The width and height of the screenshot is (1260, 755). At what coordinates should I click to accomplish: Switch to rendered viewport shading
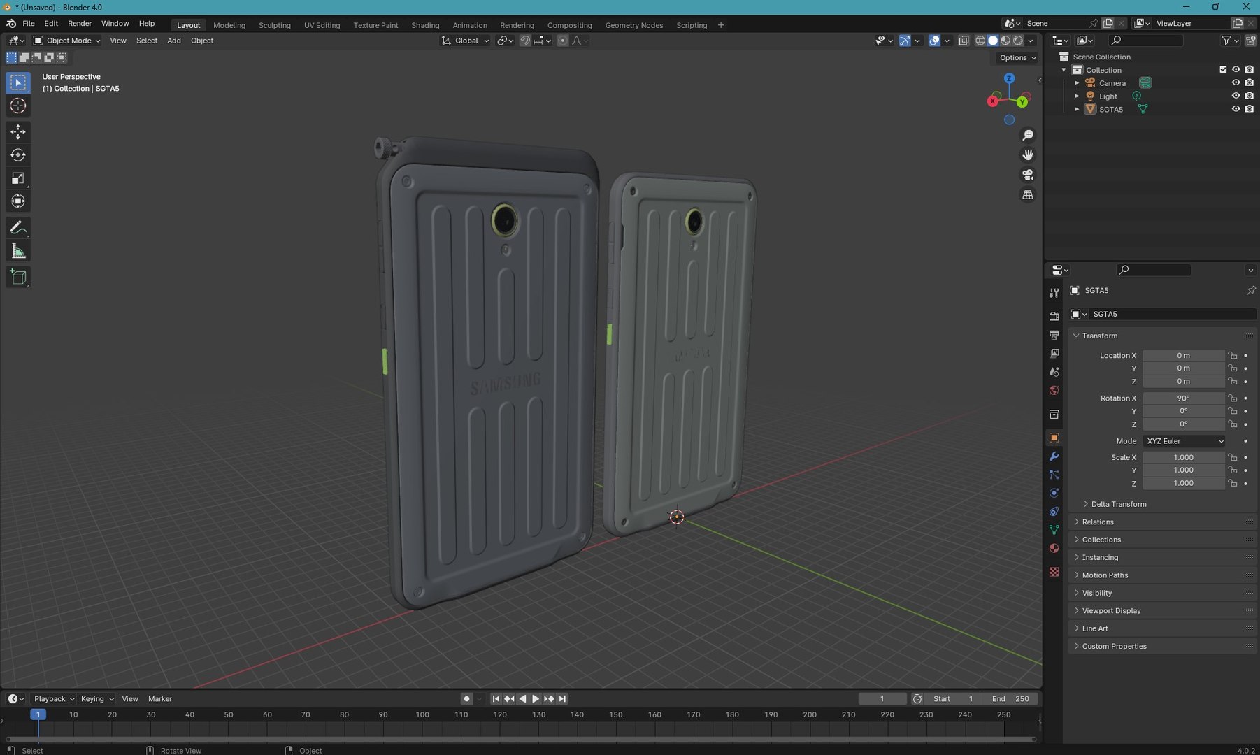(x=1018, y=41)
